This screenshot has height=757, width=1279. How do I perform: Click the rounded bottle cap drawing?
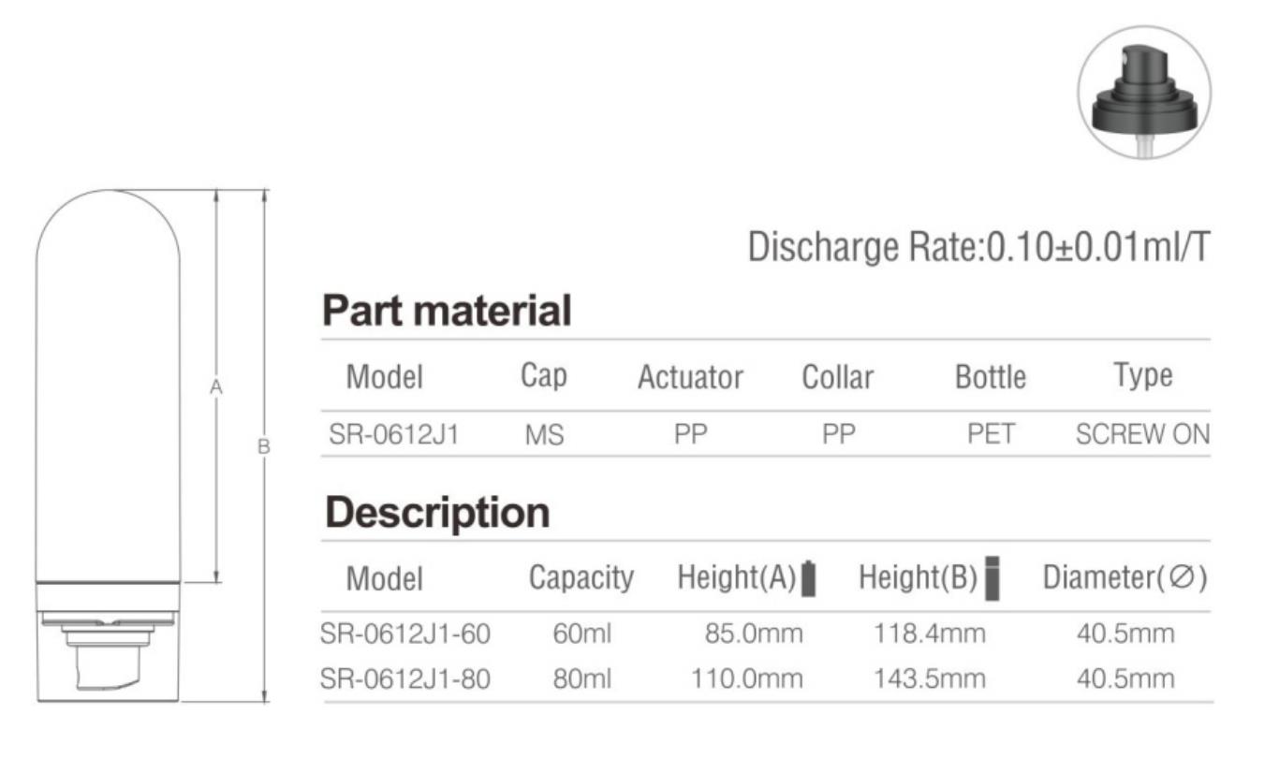109,386
